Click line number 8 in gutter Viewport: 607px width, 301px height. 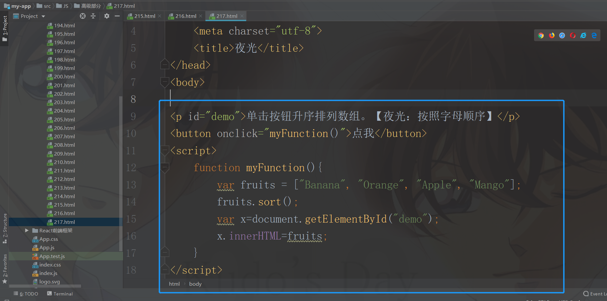click(133, 99)
